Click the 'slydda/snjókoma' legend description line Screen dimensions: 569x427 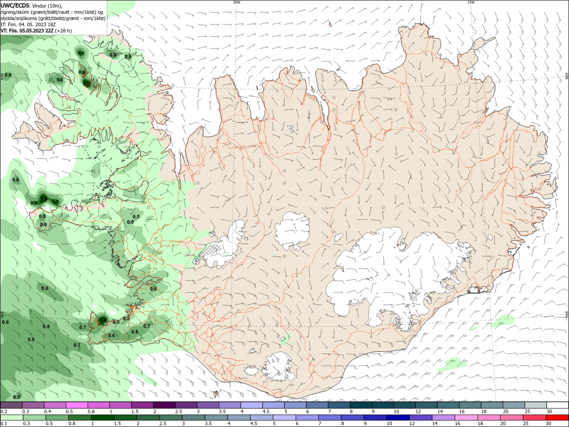(53, 18)
